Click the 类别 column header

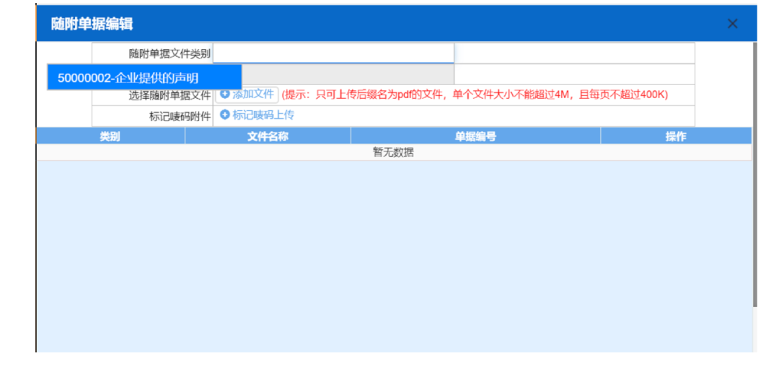pos(110,136)
